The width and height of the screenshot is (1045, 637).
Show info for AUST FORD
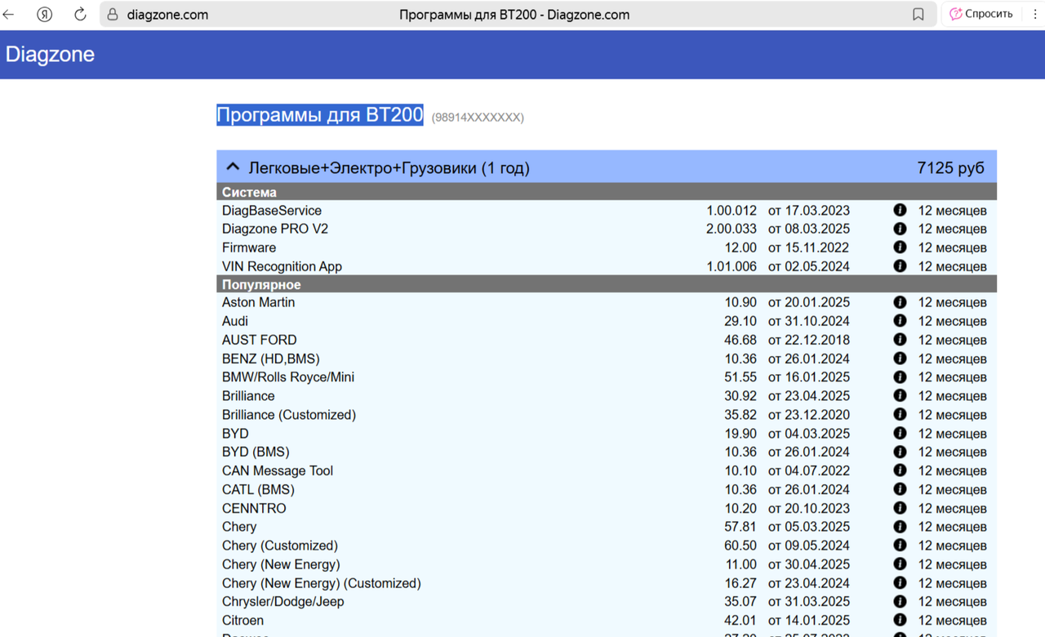coord(900,340)
